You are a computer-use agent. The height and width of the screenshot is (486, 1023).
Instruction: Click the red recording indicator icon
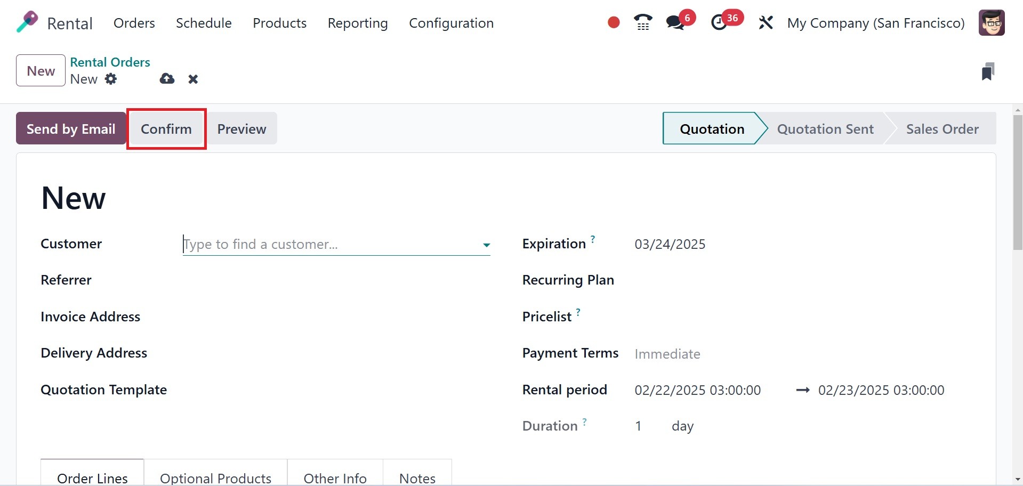(x=614, y=22)
